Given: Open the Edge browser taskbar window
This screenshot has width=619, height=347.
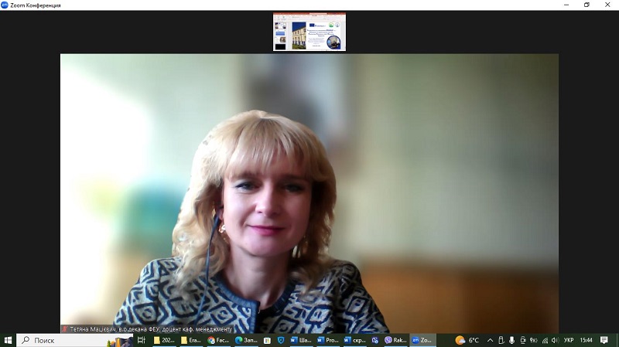Looking at the screenshot, I should (246, 340).
